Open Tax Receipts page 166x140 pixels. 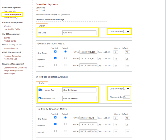[x=9, y=74]
